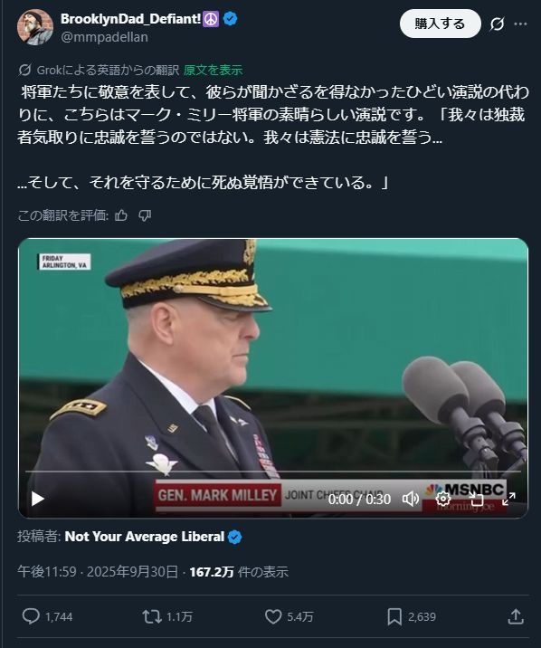Open the three-dot more options menu
Viewport: 541px width, 648px height.
click(520, 24)
